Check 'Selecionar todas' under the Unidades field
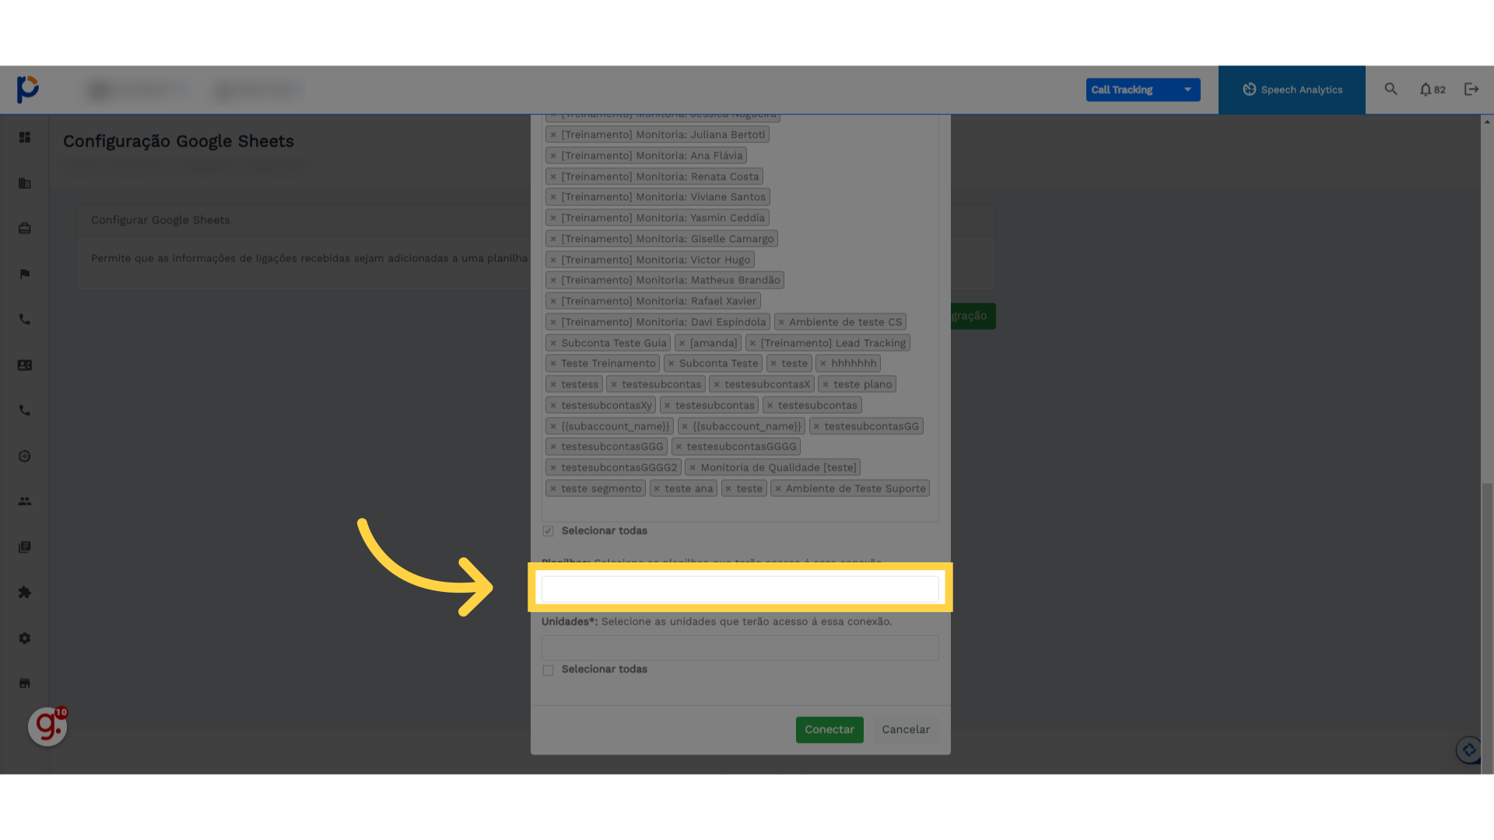This screenshot has width=1494, height=840. pos(549,670)
